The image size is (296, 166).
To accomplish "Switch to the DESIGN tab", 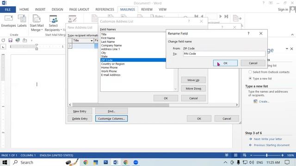I will tap(57, 9).
